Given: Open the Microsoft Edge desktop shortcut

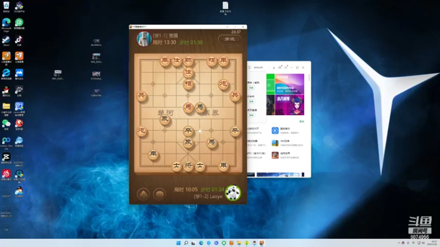Looking at the screenshot, I should click(x=6, y=25).
